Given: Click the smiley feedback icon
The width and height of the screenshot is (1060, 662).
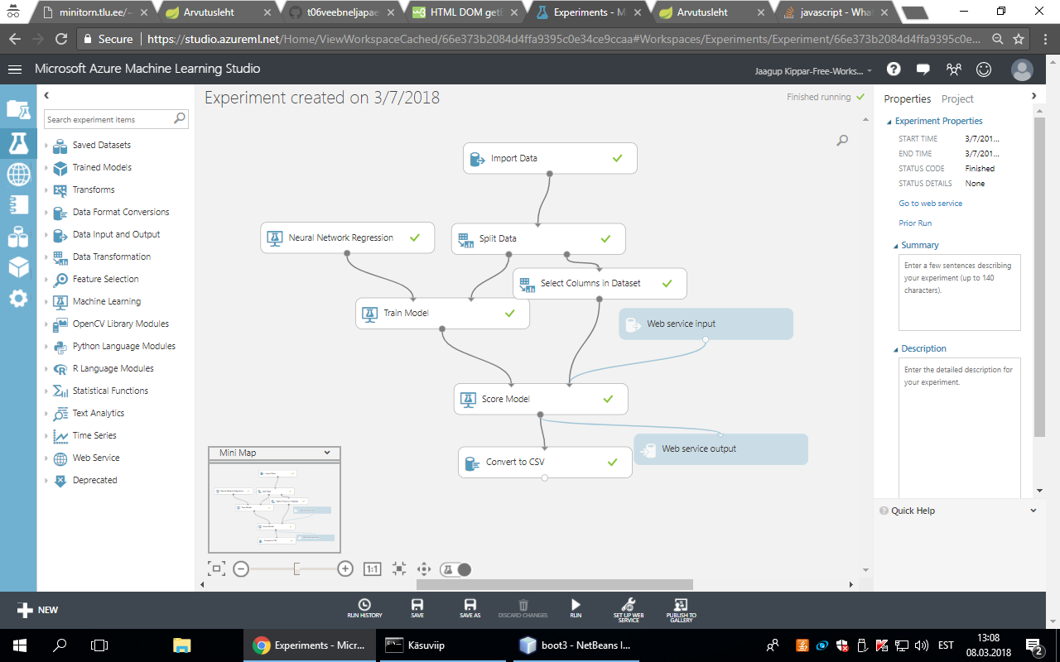Looking at the screenshot, I should (984, 70).
